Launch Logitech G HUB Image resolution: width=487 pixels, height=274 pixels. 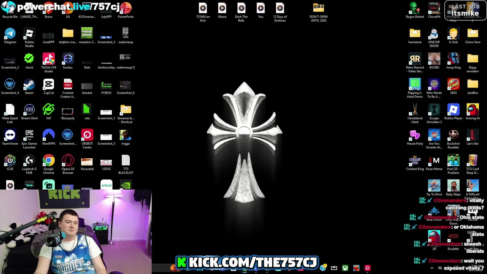tap(29, 164)
